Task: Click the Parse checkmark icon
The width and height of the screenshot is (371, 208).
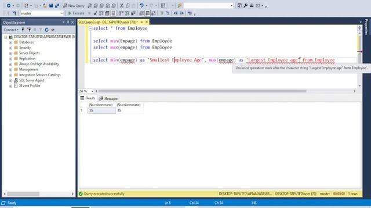Action: [95, 13]
